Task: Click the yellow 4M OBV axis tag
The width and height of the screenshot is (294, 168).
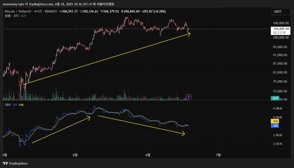Action: [x=275, y=121]
